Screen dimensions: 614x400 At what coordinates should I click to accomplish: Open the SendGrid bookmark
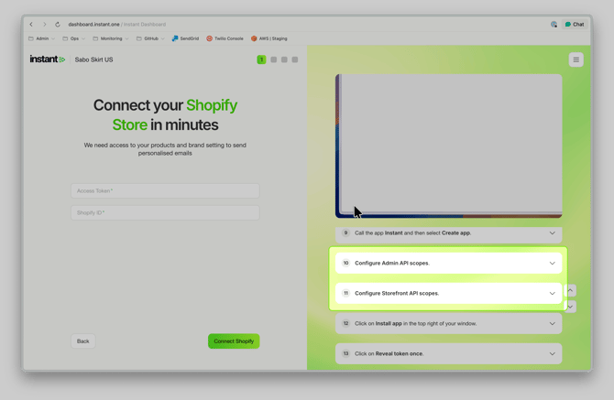tap(185, 38)
